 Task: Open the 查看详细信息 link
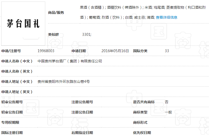(x=167, y=17)
